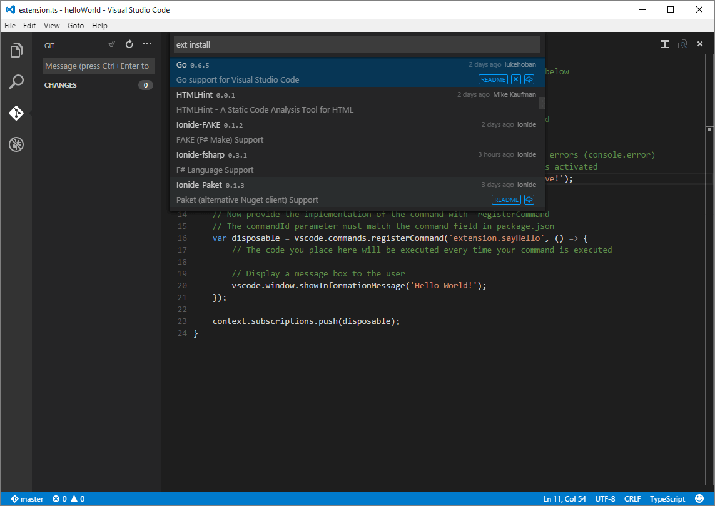Viewport: 715px width, 506px height.
Task: Install the Go extension via cloud icon
Action: [x=529, y=79]
